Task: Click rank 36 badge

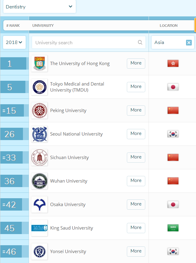Action: (11, 181)
